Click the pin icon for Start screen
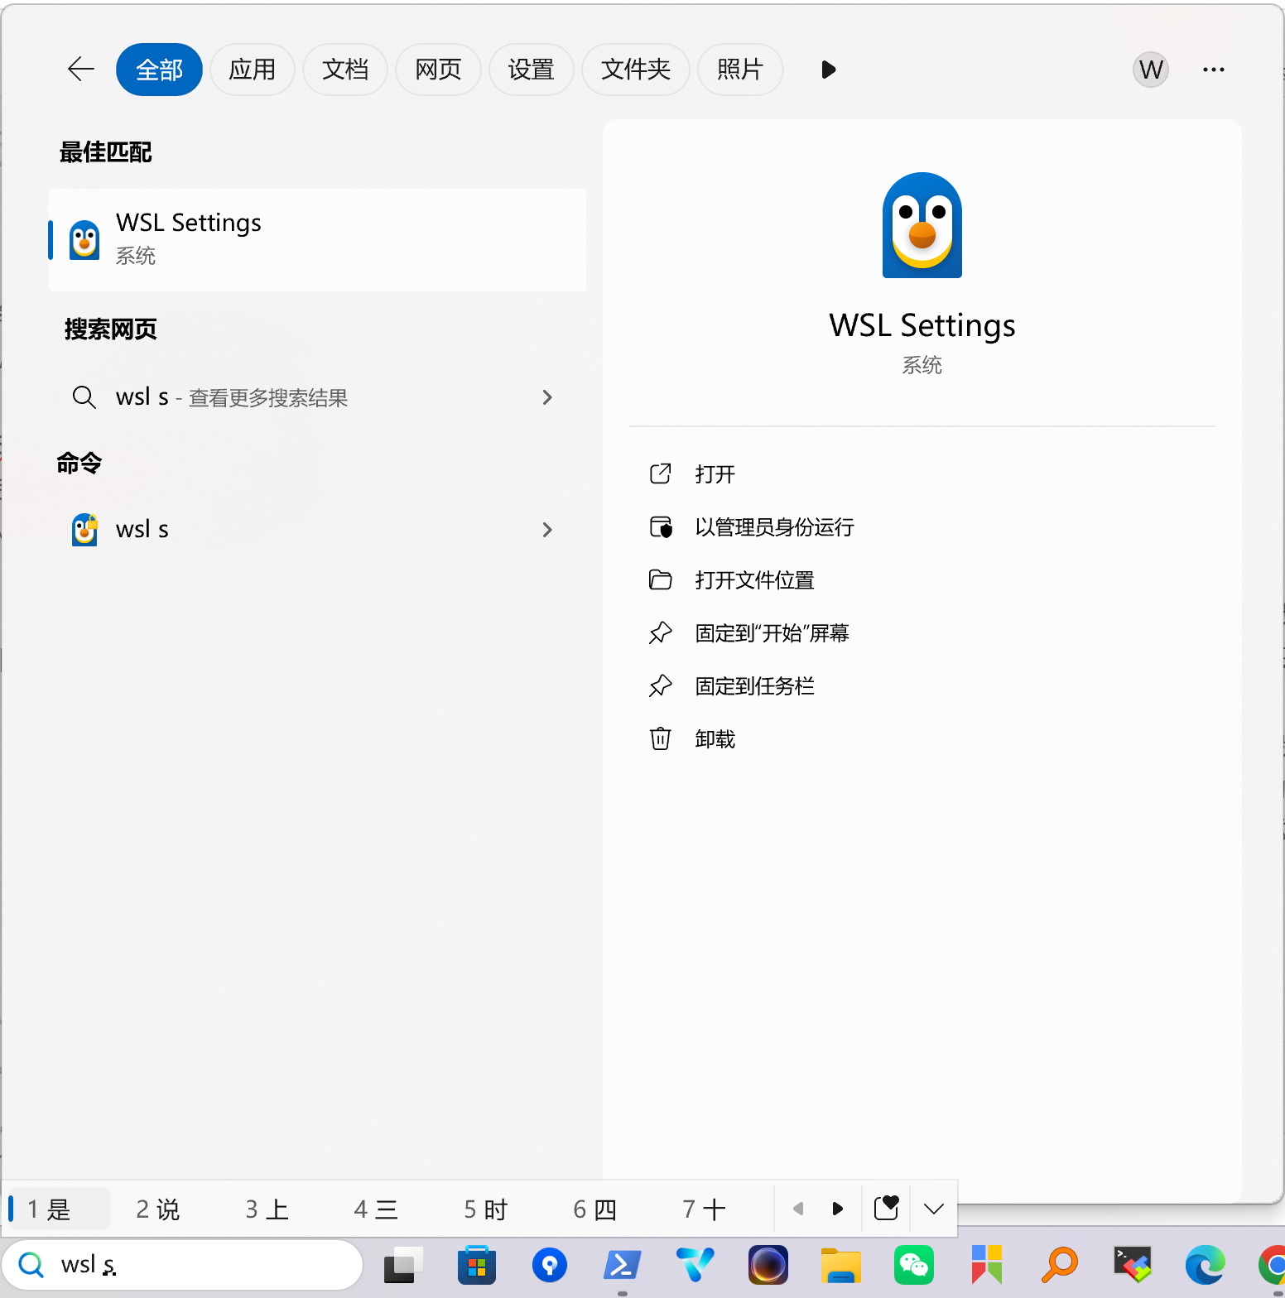The width and height of the screenshot is (1285, 1298). click(661, 632)
